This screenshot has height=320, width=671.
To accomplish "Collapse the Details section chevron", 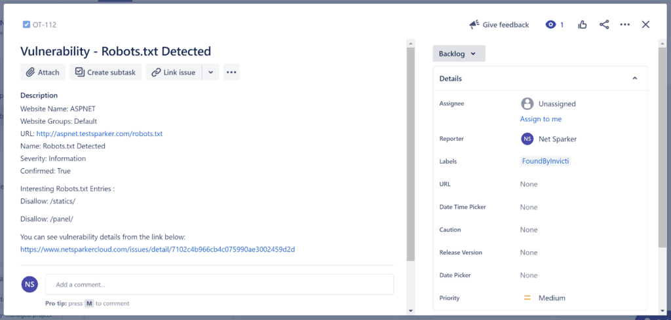I will pos(634,79).
